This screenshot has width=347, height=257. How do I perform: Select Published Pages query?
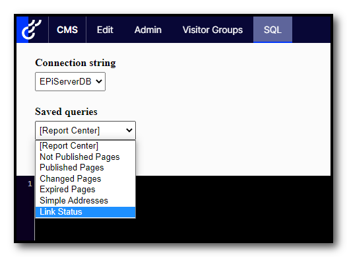coord(85,168)
